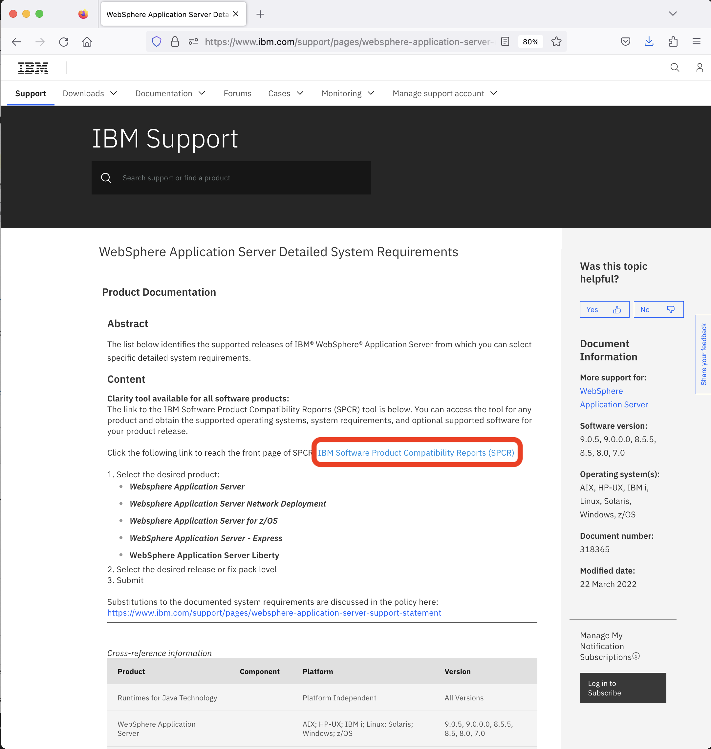Expand the Downloads menu
This screenshot has width=711, height=749.
(x=90, y=93)
